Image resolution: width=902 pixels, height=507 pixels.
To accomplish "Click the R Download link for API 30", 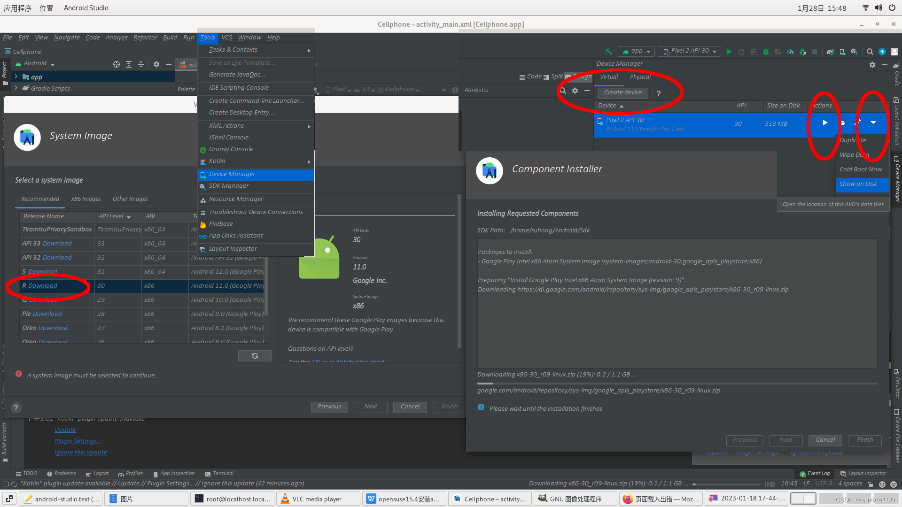I will pyautogui.click(x=42, y=286).
